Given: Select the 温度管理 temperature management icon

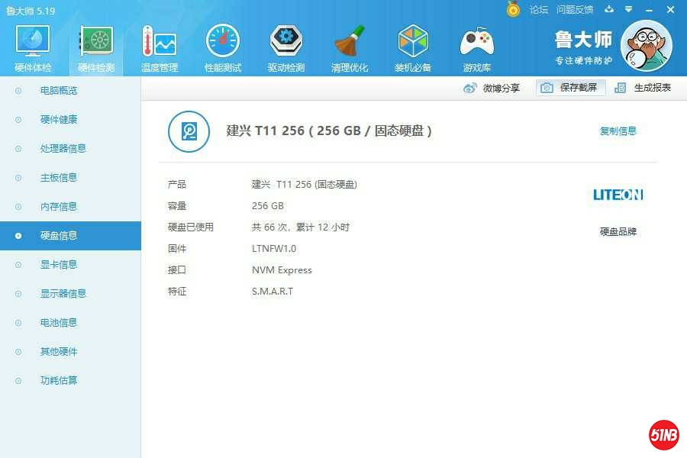Looking at the screenshot, I should click(159, 46).
